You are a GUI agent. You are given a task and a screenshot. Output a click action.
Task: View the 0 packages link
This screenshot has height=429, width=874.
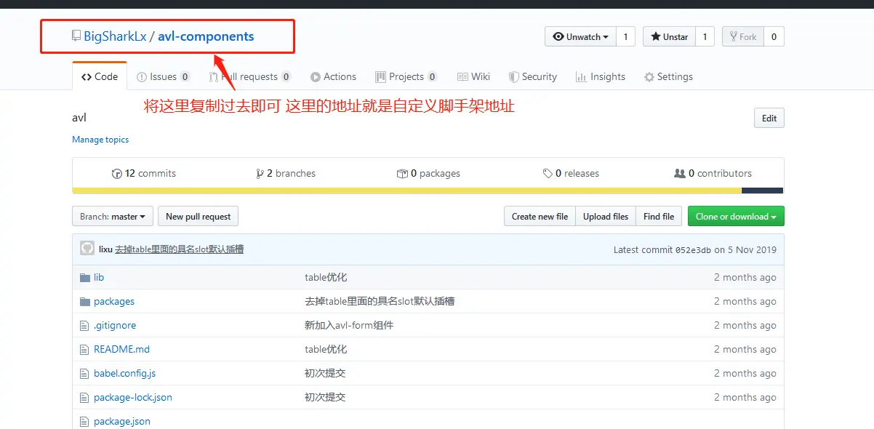point(428,173)
